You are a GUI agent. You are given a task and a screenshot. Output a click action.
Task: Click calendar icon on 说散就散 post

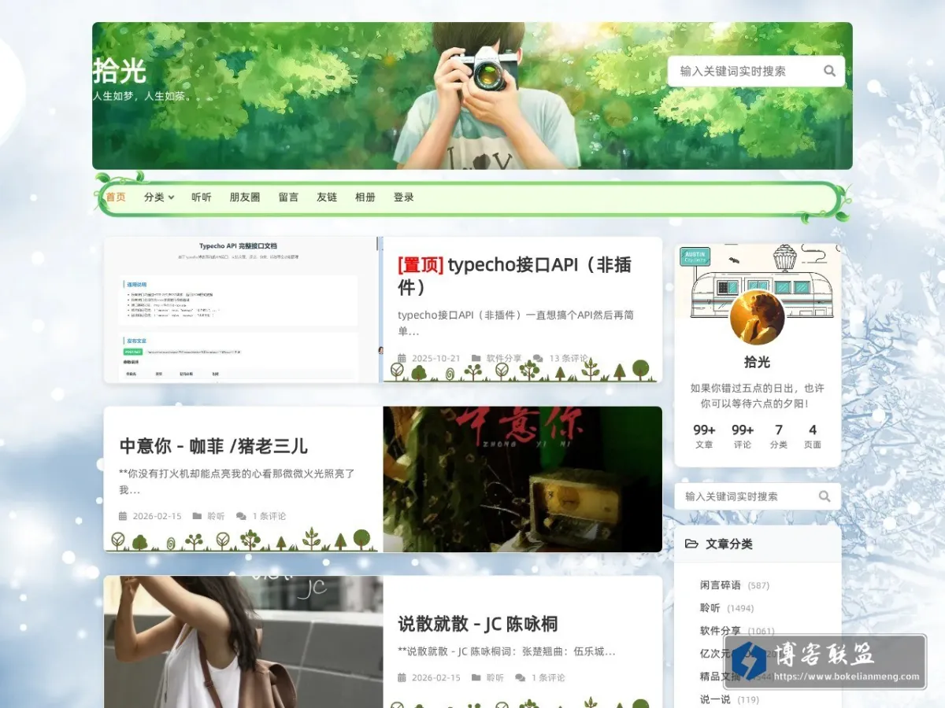[402, 677]
